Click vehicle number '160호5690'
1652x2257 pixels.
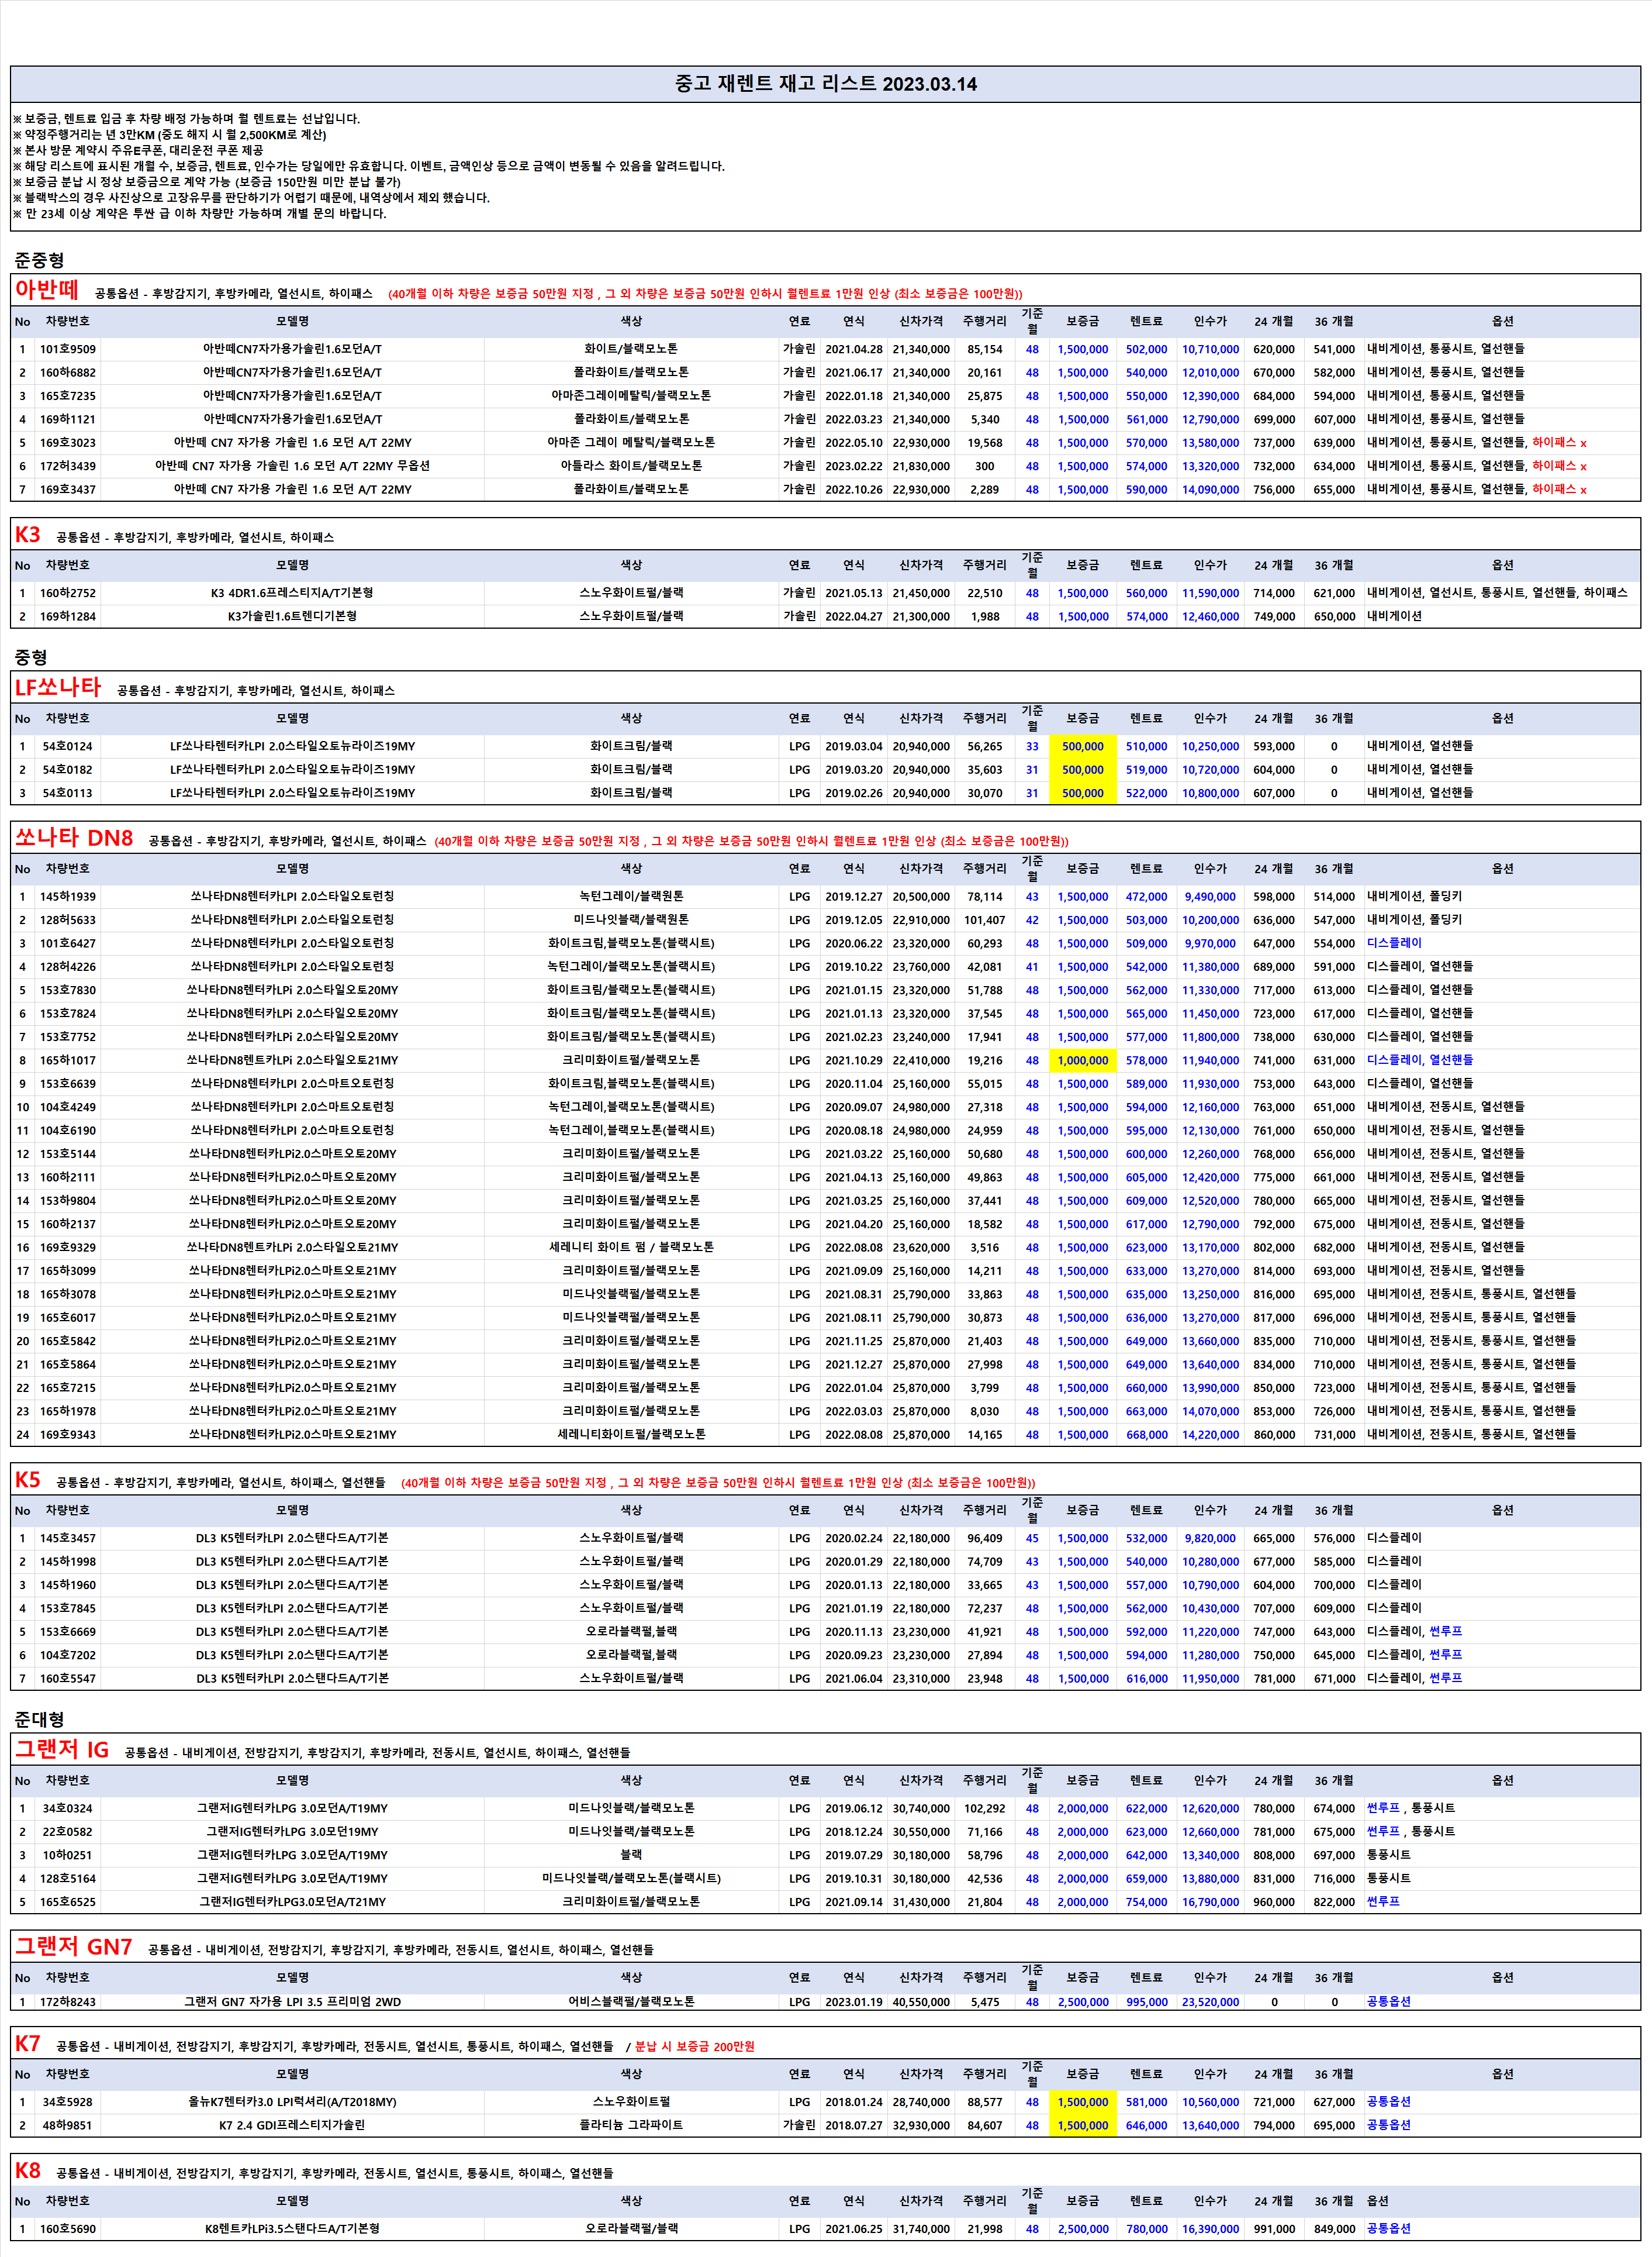click(68, 2229)
